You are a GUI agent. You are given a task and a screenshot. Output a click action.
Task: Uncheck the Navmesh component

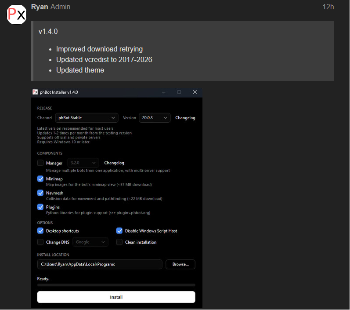coord(40,193)
